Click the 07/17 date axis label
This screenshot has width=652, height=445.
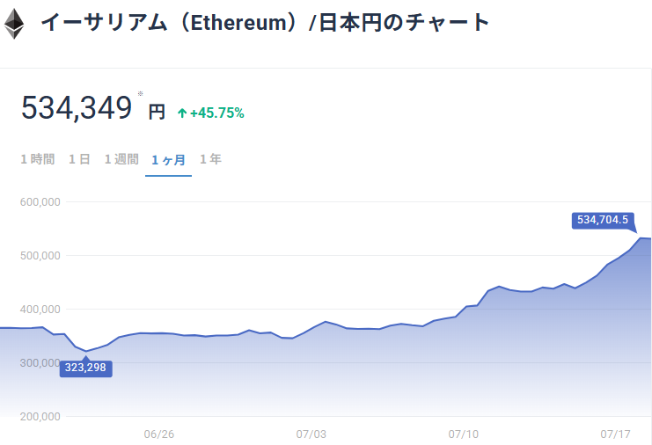click(x=615, y=434)
